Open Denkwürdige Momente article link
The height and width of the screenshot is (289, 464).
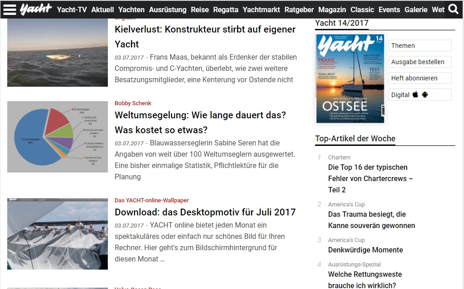pos(366,250)
